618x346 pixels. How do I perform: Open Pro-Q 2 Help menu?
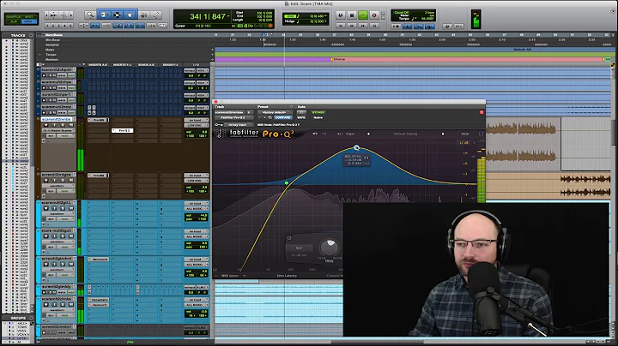tap(465, 134)
